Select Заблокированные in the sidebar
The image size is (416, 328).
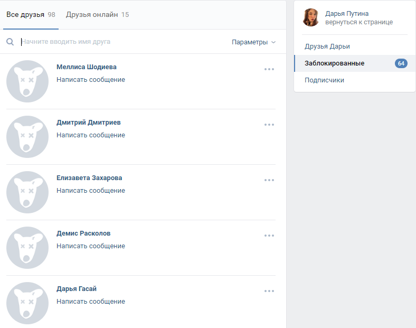[x=335, y=63]
